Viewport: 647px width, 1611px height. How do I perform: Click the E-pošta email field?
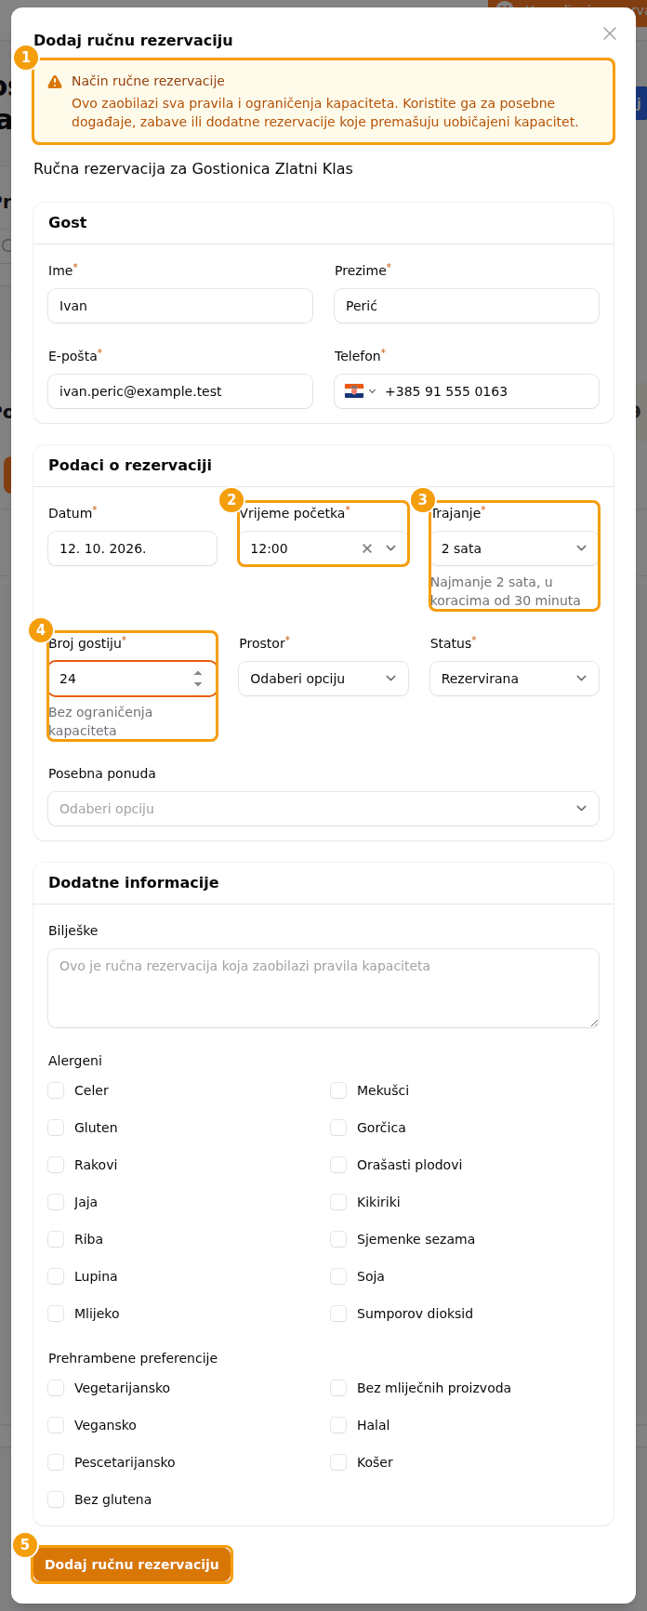(180, 391)
